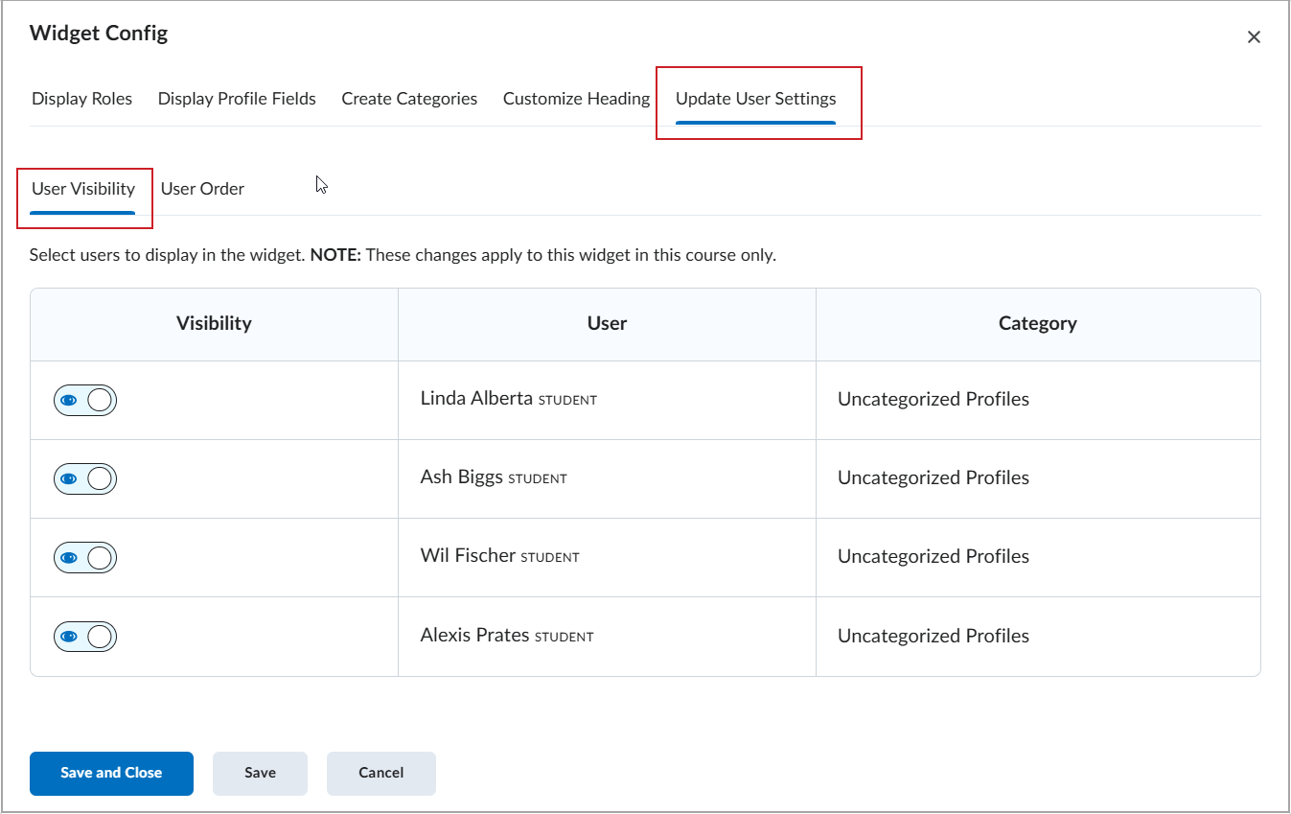Cancel the widget configuration
Image resolution: width=1291 pixels, height=814 pixels.
[380, 773]
